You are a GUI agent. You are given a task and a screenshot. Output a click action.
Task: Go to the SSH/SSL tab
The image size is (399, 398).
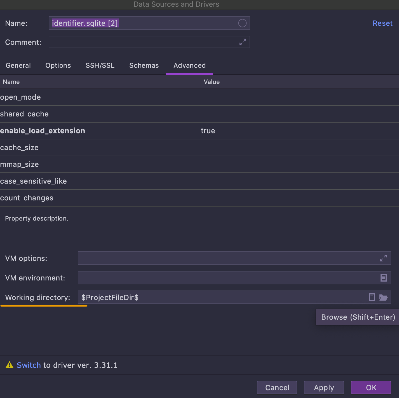click(100, 65)
